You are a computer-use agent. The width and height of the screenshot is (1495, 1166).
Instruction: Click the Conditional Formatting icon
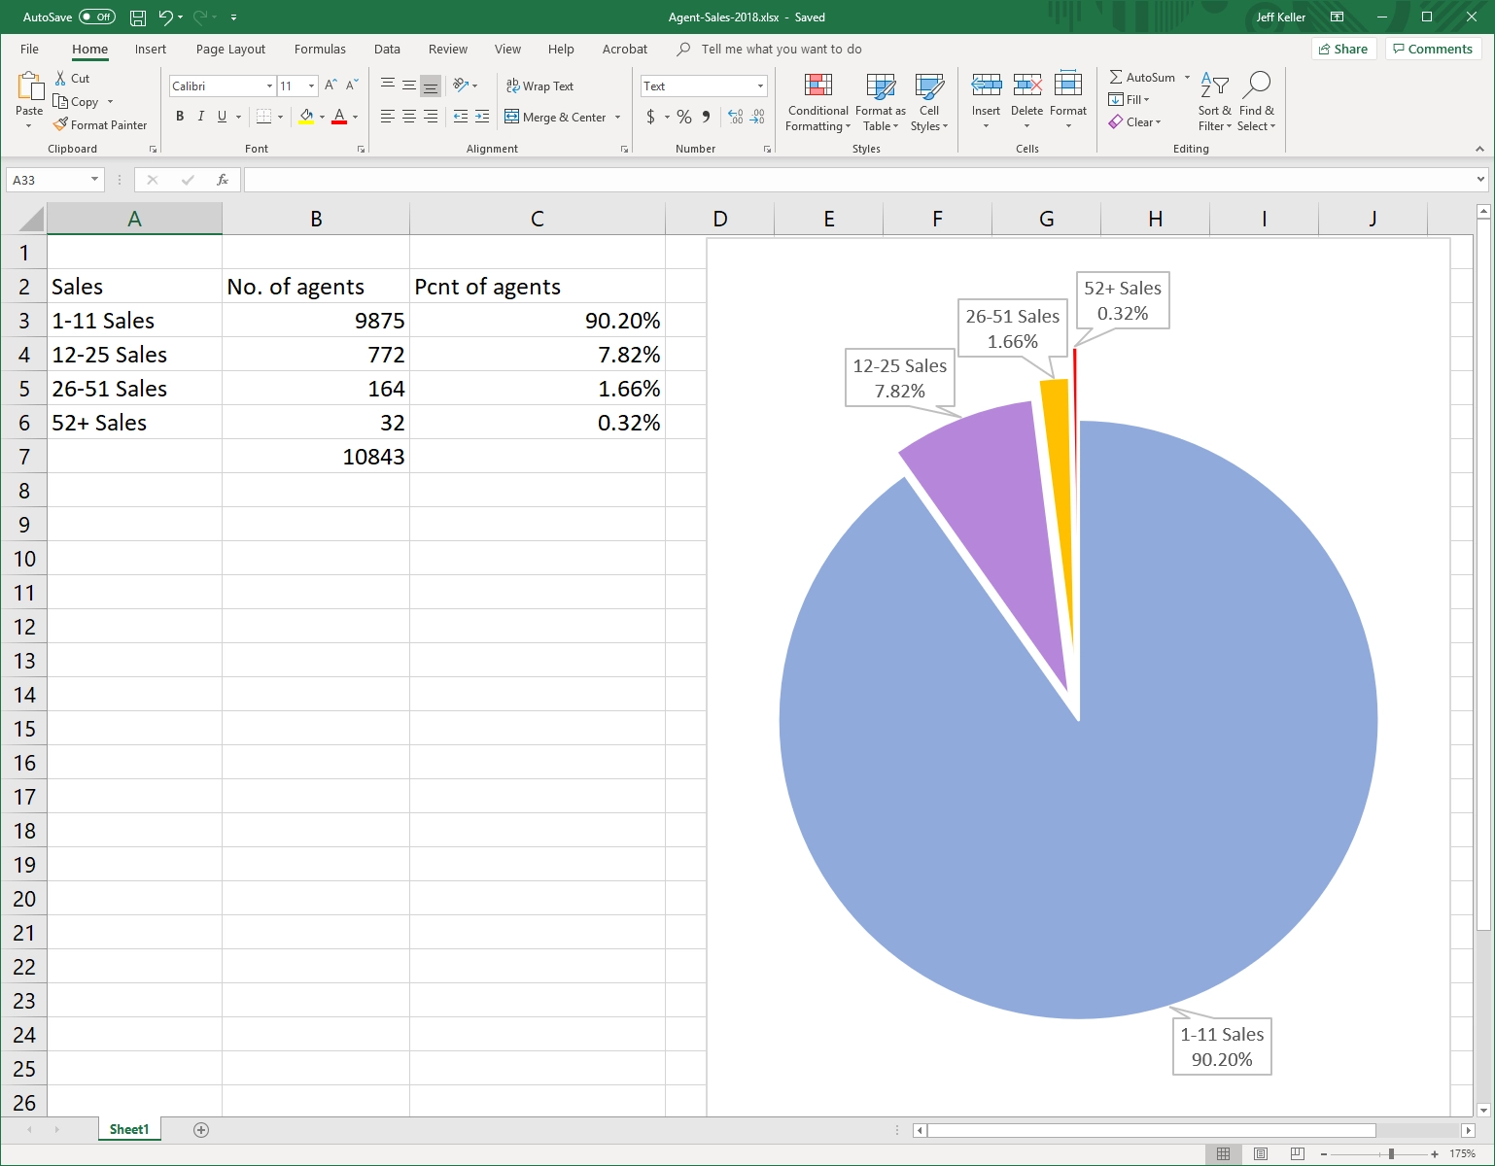[x=818, y=86]
